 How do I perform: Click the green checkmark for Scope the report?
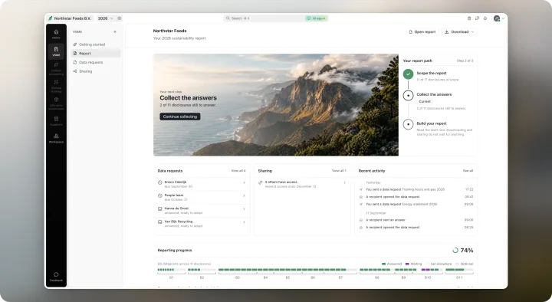coord(408,74)
